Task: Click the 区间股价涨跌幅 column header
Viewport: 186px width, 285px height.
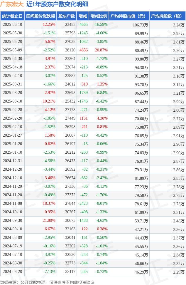Action: click(40, 16)
